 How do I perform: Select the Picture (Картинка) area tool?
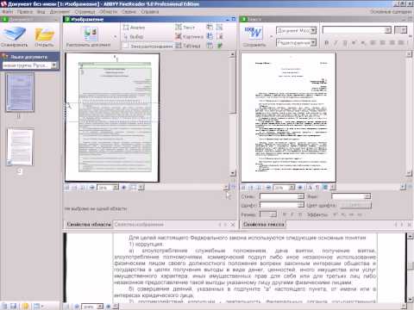[x=189, y=36]
